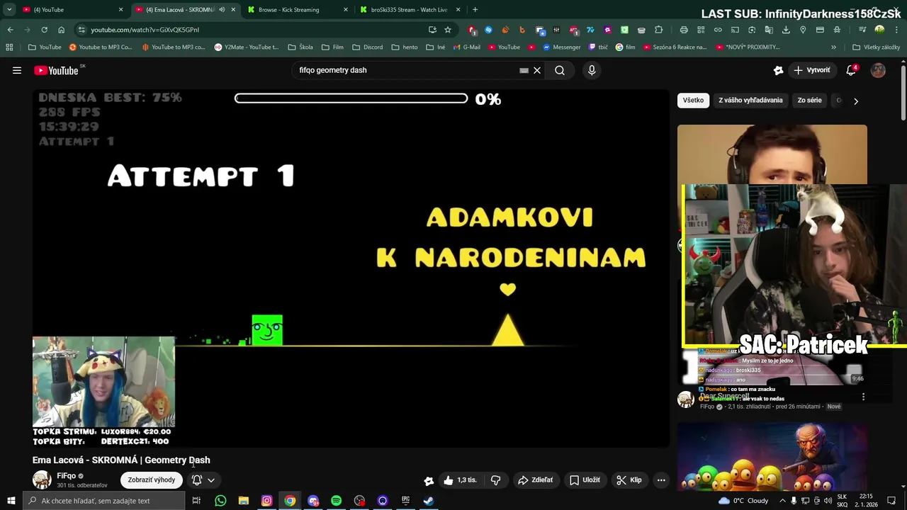The width and height of the screenshot is (907, 510).
Task: Open Spotify from the taskbar
Action: pyautogui.click(x=336, y=501)
